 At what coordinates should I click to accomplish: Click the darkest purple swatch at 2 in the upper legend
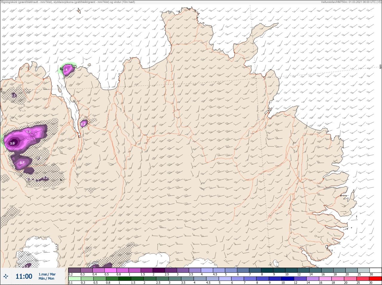[159, 270]
